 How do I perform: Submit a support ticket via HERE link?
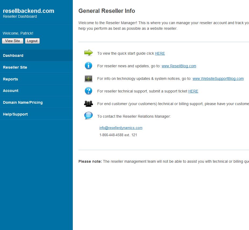tap(193, 91)
